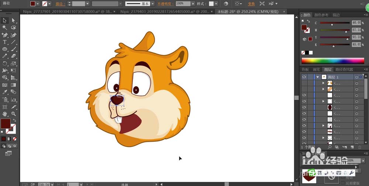Click the 变换 transform link
The height and width of the screenshot is (186, 369).
(x=251, y=3)
